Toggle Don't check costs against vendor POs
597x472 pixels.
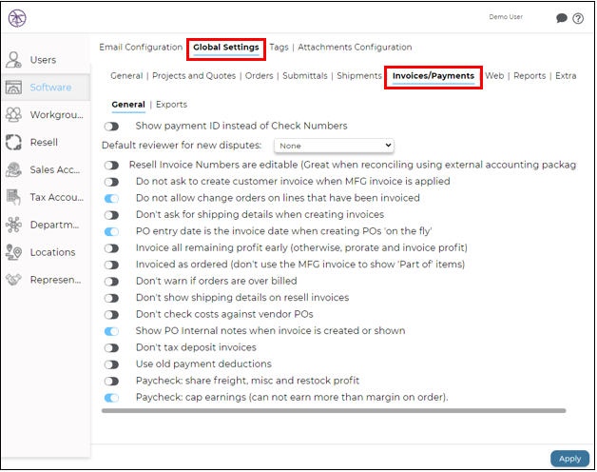click(x=111, y=315)
